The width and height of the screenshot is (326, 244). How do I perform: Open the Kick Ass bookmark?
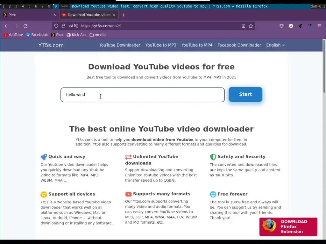(76, 35)
